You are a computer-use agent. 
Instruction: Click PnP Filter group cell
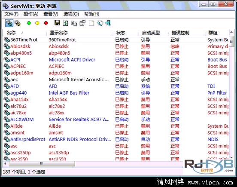[x=217, y=93]
